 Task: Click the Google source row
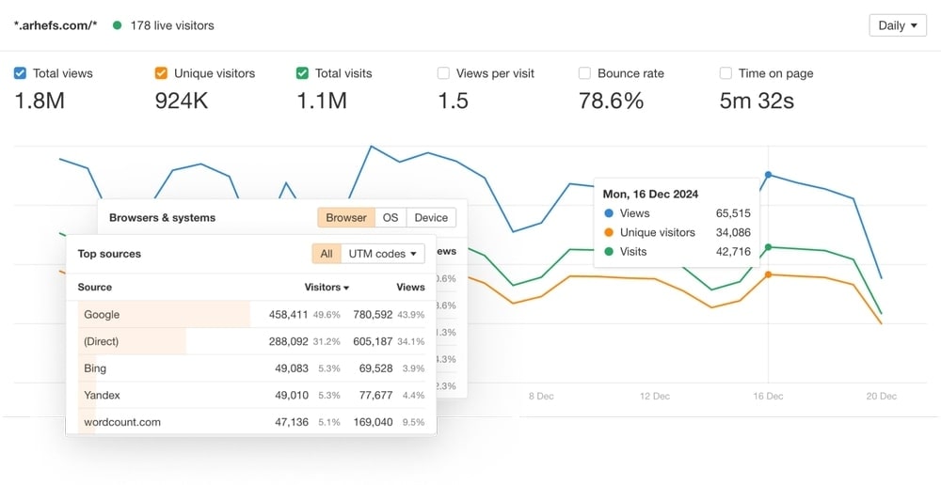(251, 314)
